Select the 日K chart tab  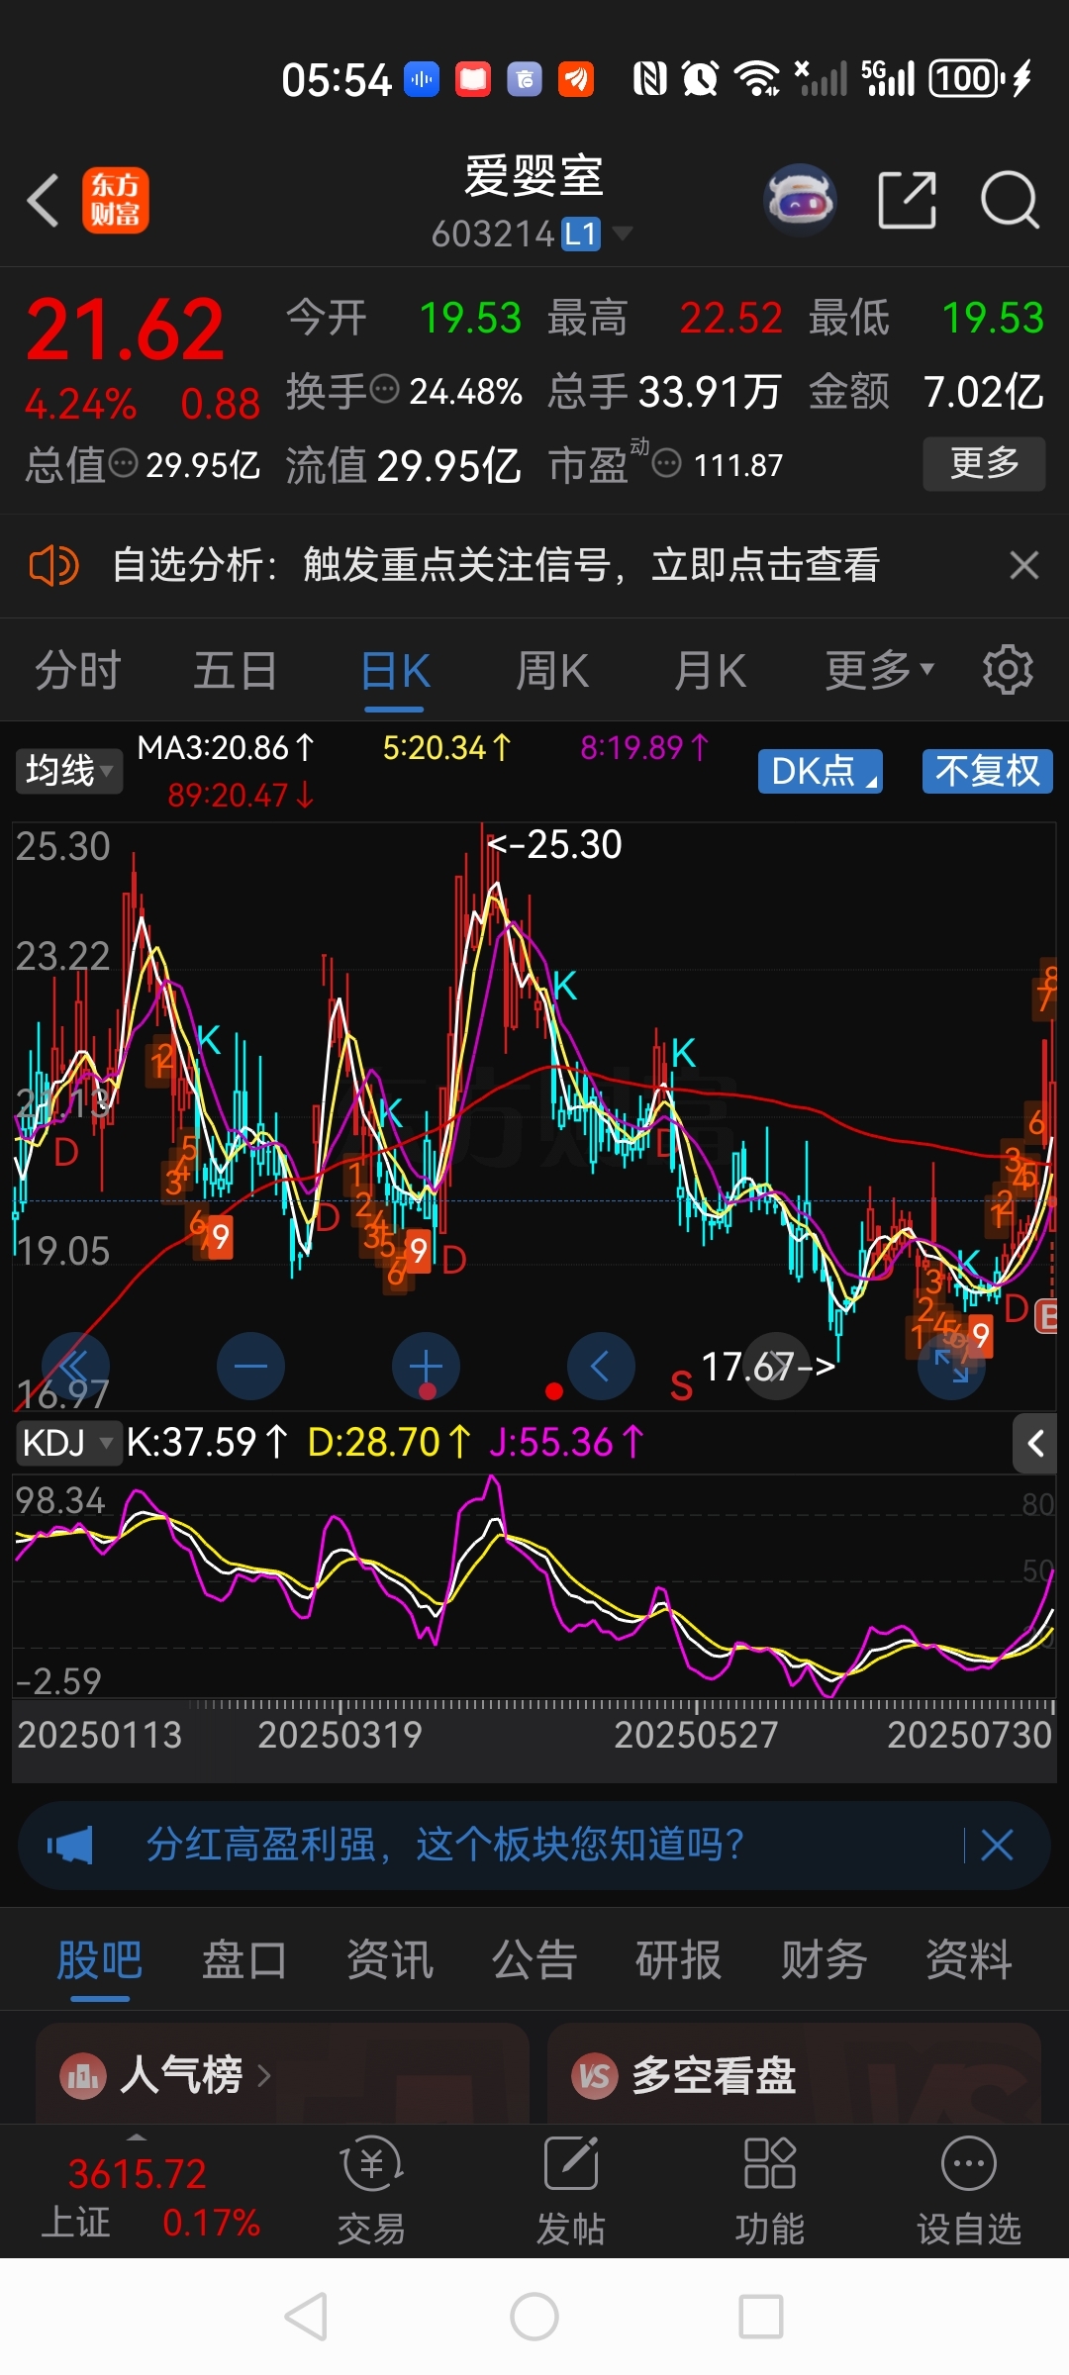(x=394, y=671)
